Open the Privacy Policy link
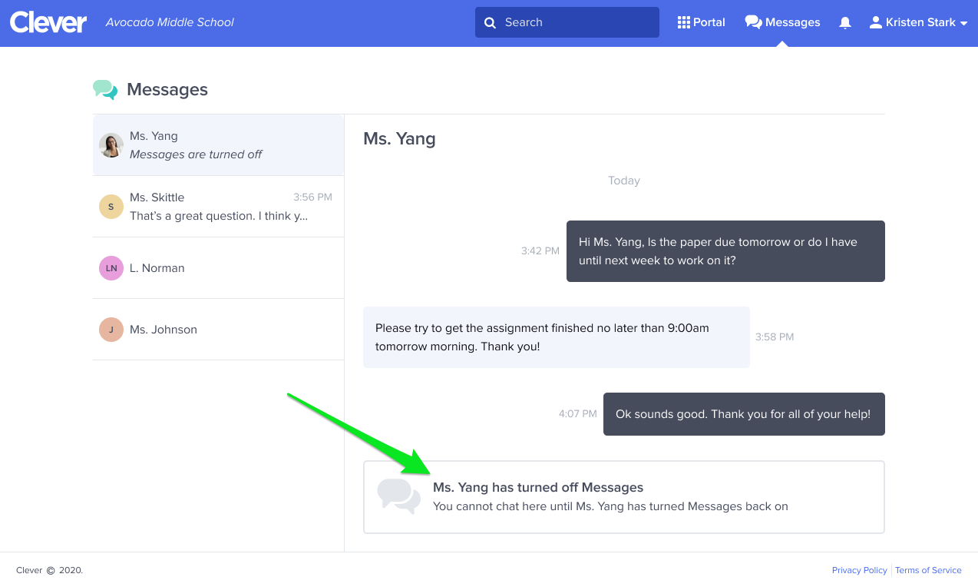Screen dimensions: 978x587 859,570
